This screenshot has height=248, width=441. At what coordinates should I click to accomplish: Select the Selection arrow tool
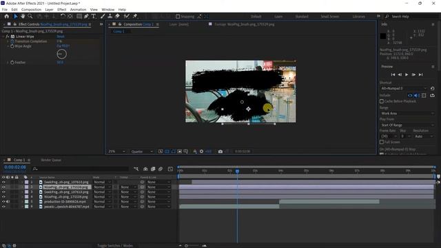[16, 17]
